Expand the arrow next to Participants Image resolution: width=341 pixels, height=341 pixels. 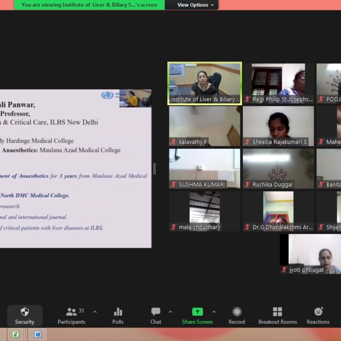tap(95, 312)
